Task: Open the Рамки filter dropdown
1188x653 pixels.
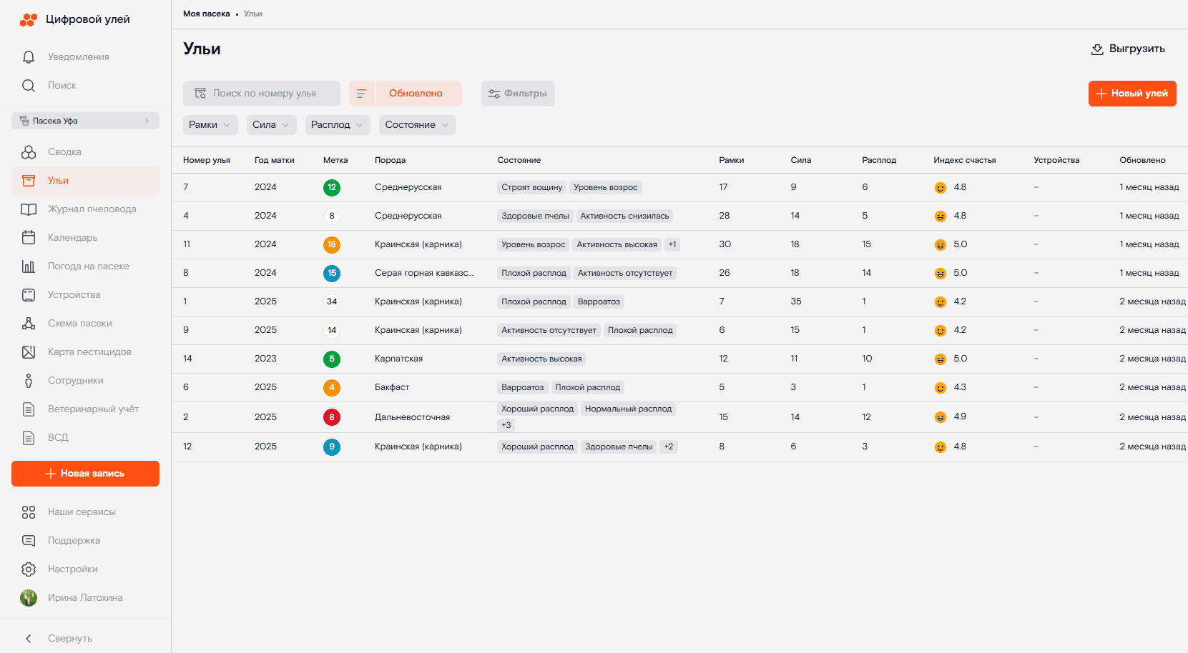Action: pos(210,125)
